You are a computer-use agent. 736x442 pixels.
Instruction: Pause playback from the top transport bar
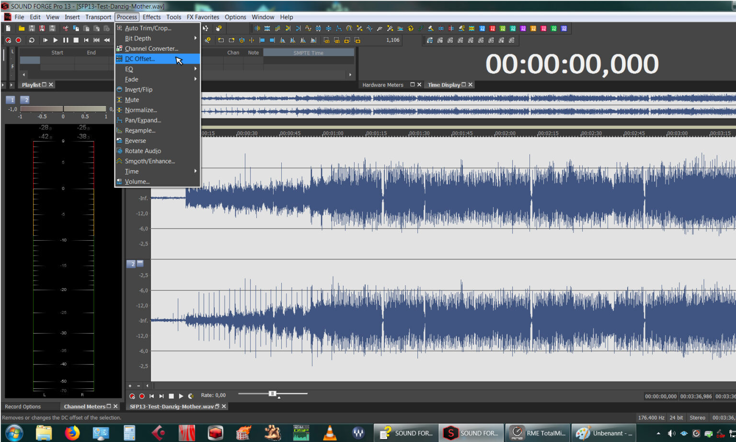pyautogui.click(x=66, y=40)
